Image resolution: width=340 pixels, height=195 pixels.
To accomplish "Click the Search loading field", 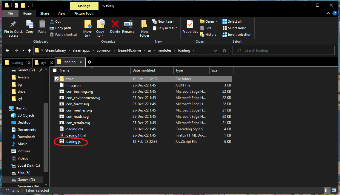I will 284,50.
